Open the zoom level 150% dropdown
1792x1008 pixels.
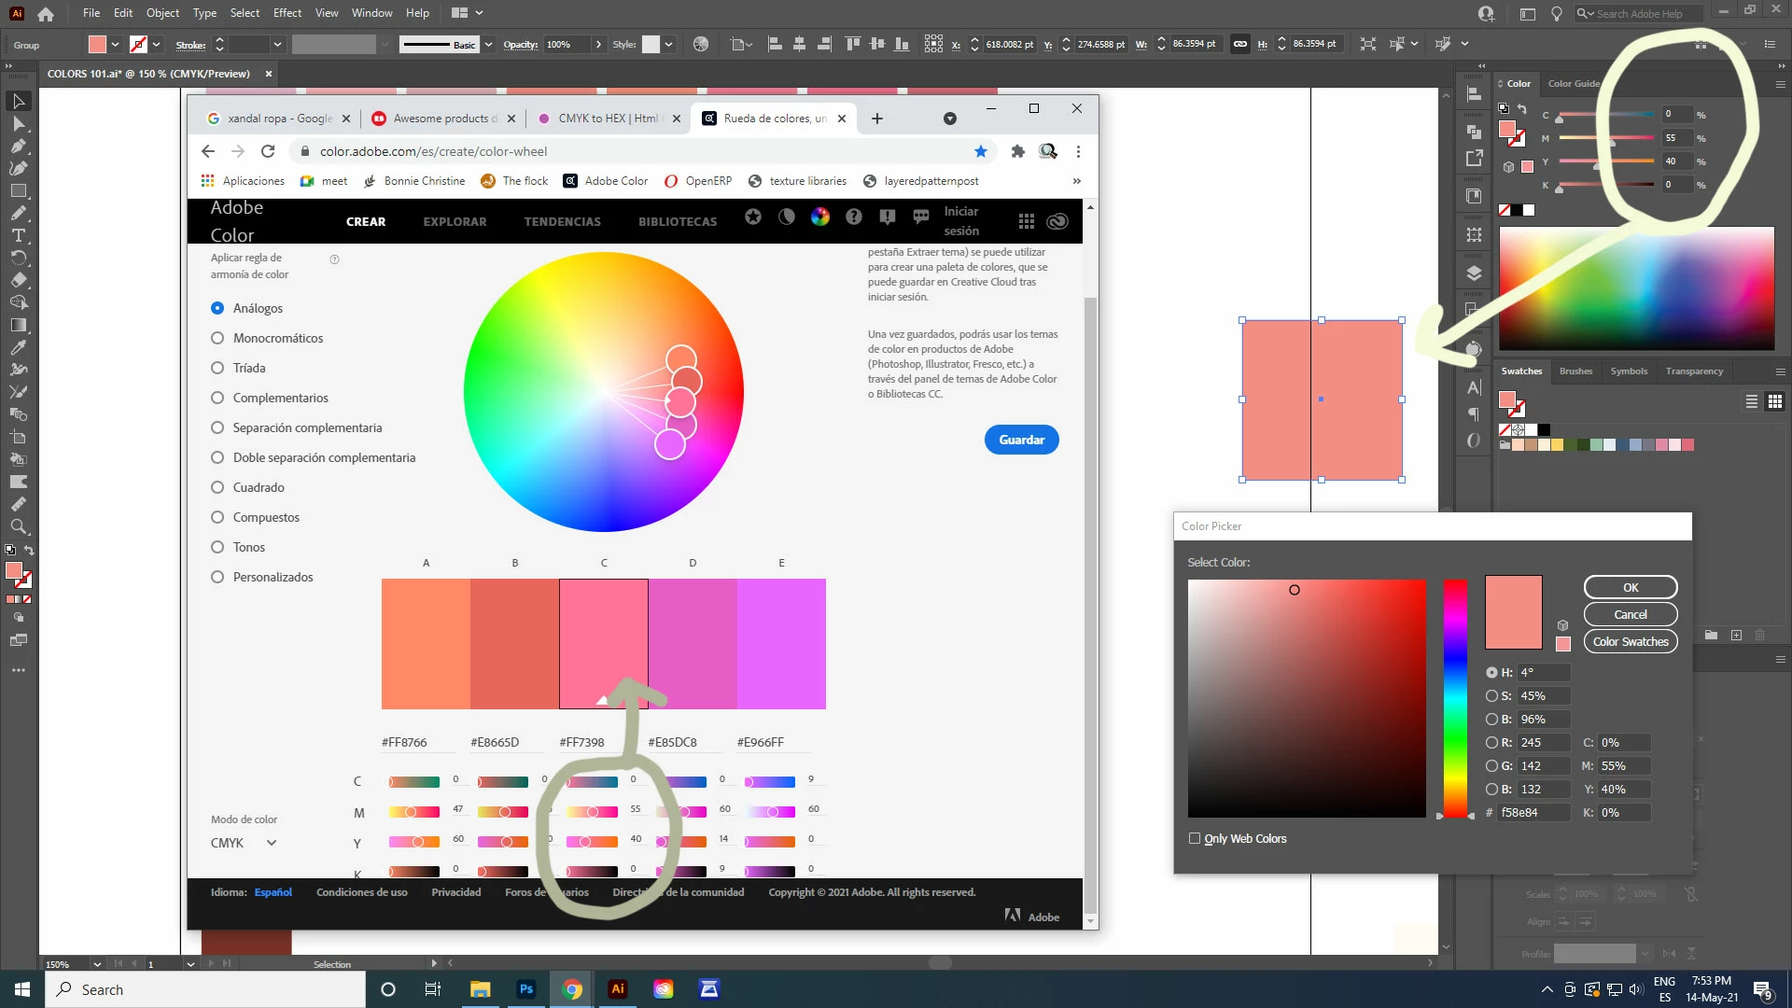pos(97,964)
